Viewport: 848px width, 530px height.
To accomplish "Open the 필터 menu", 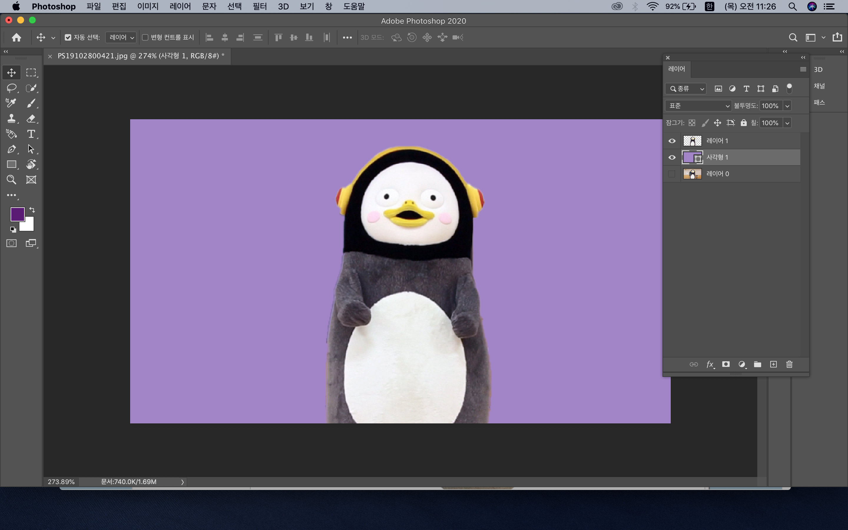I will click(260, 6).
